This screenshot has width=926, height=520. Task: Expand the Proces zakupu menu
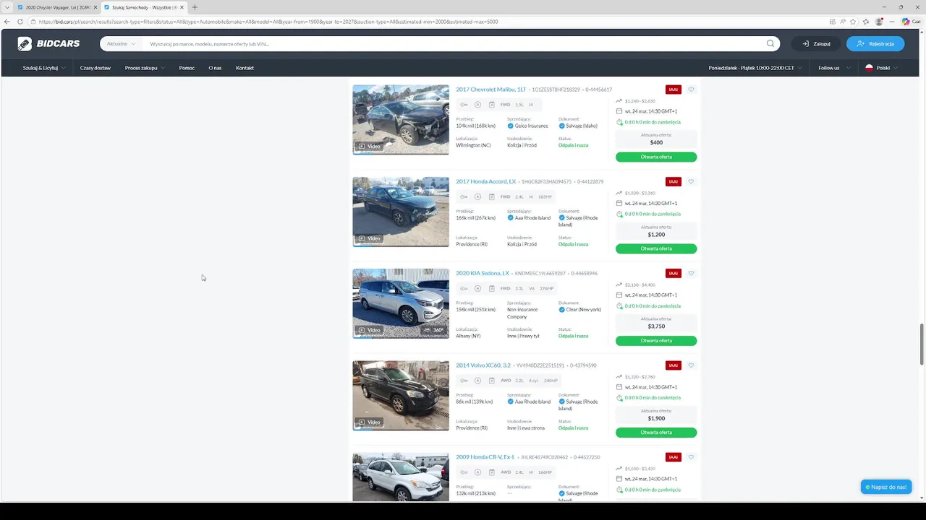point(145,68)
